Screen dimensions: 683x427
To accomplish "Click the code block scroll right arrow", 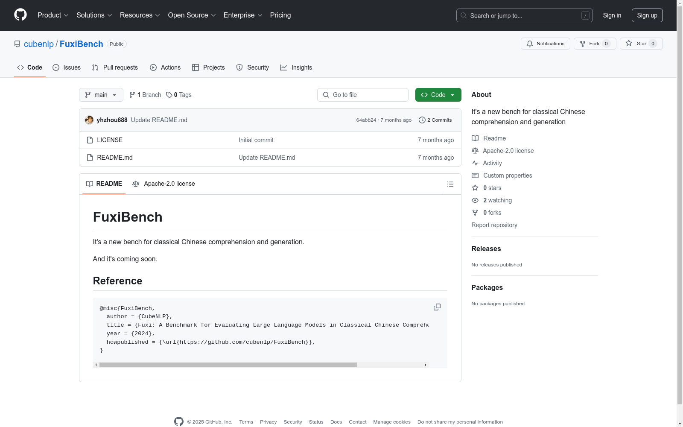I will 425,365.
